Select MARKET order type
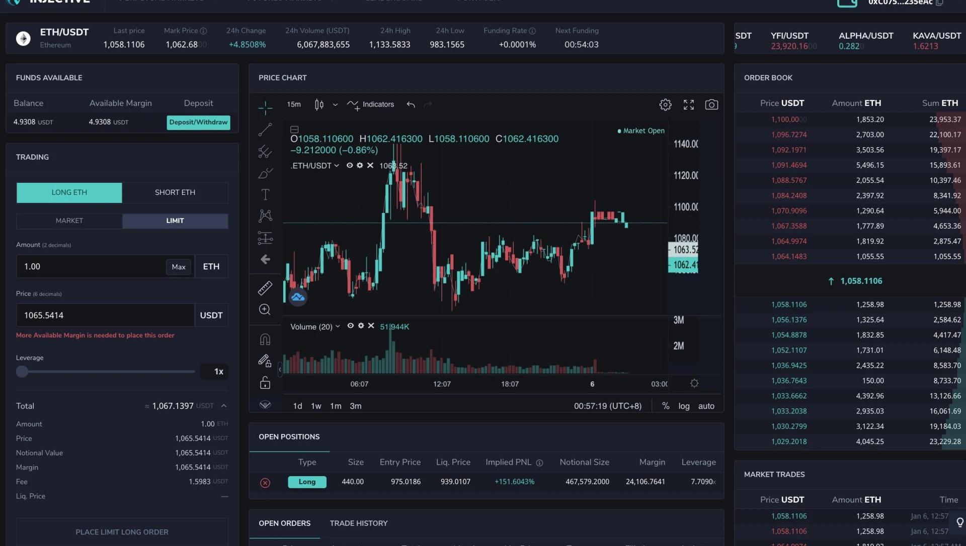Viewport: 966px width, 546px height. (x=69, y=221)
